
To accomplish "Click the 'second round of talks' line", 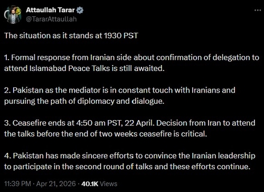I will [x=127, y=167].
